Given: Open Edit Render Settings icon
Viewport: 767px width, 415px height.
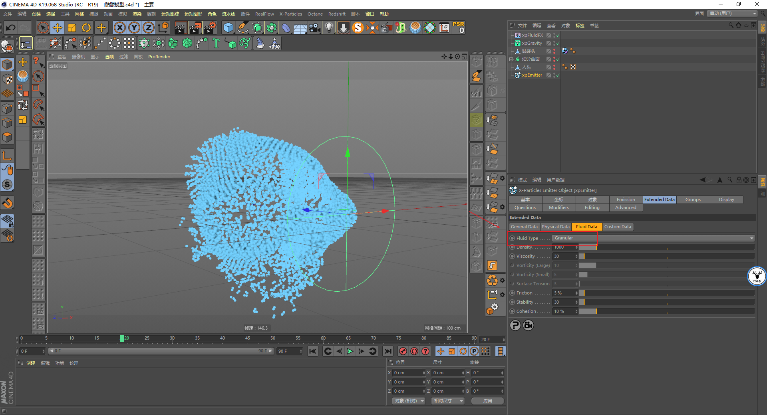Looking at the screenshot, I should (210, 28).
